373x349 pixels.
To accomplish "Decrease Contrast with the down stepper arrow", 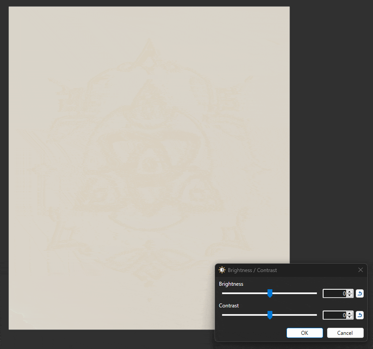I will point(350,317).
